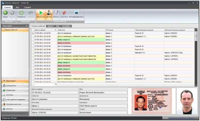Viewport: 200px width, 121px height.
Task: Open the Операторы navigation section
Action: (15, 90)
